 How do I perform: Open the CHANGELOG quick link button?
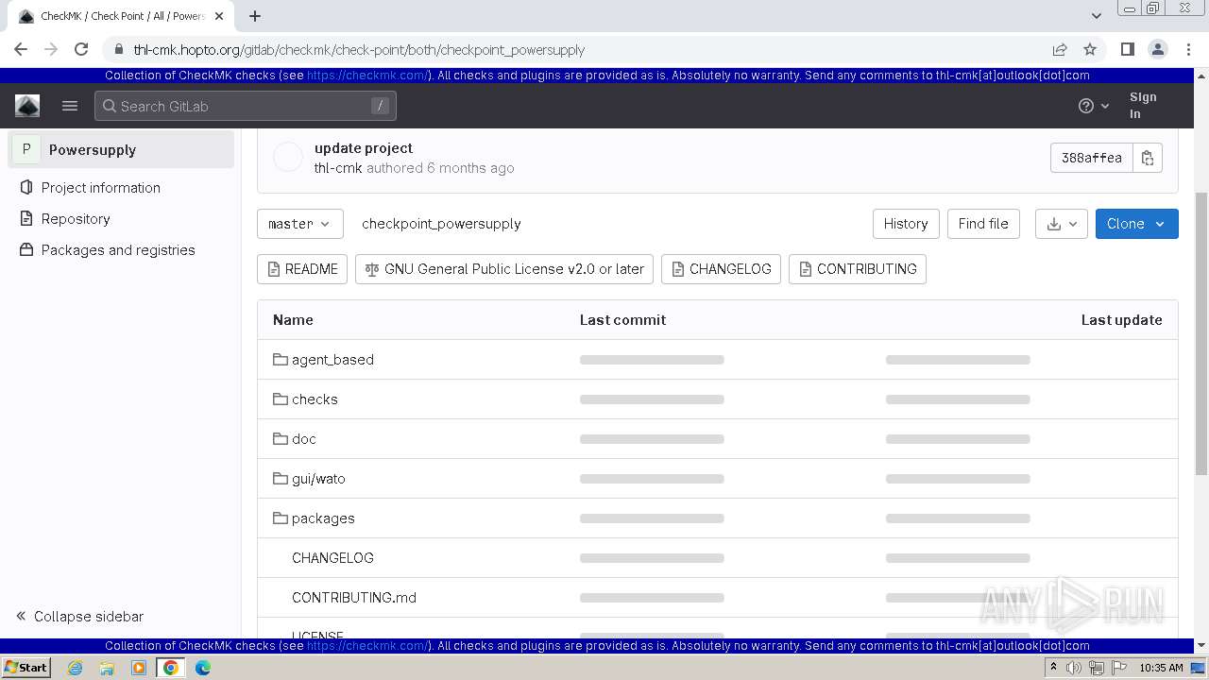point(721,269)
